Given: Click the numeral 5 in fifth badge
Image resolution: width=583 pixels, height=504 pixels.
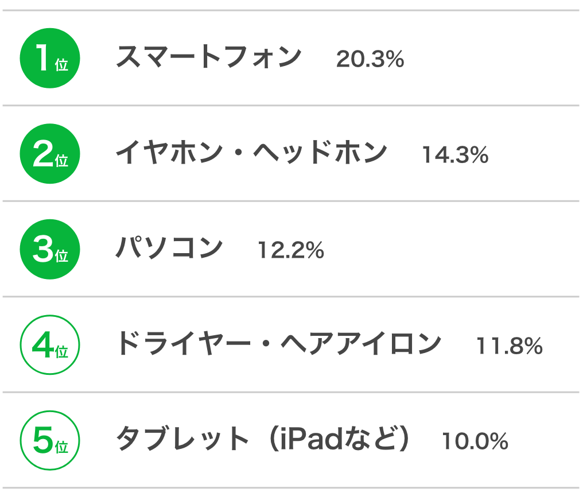Looking at the screenshot, I should click(x=43, y=440).
